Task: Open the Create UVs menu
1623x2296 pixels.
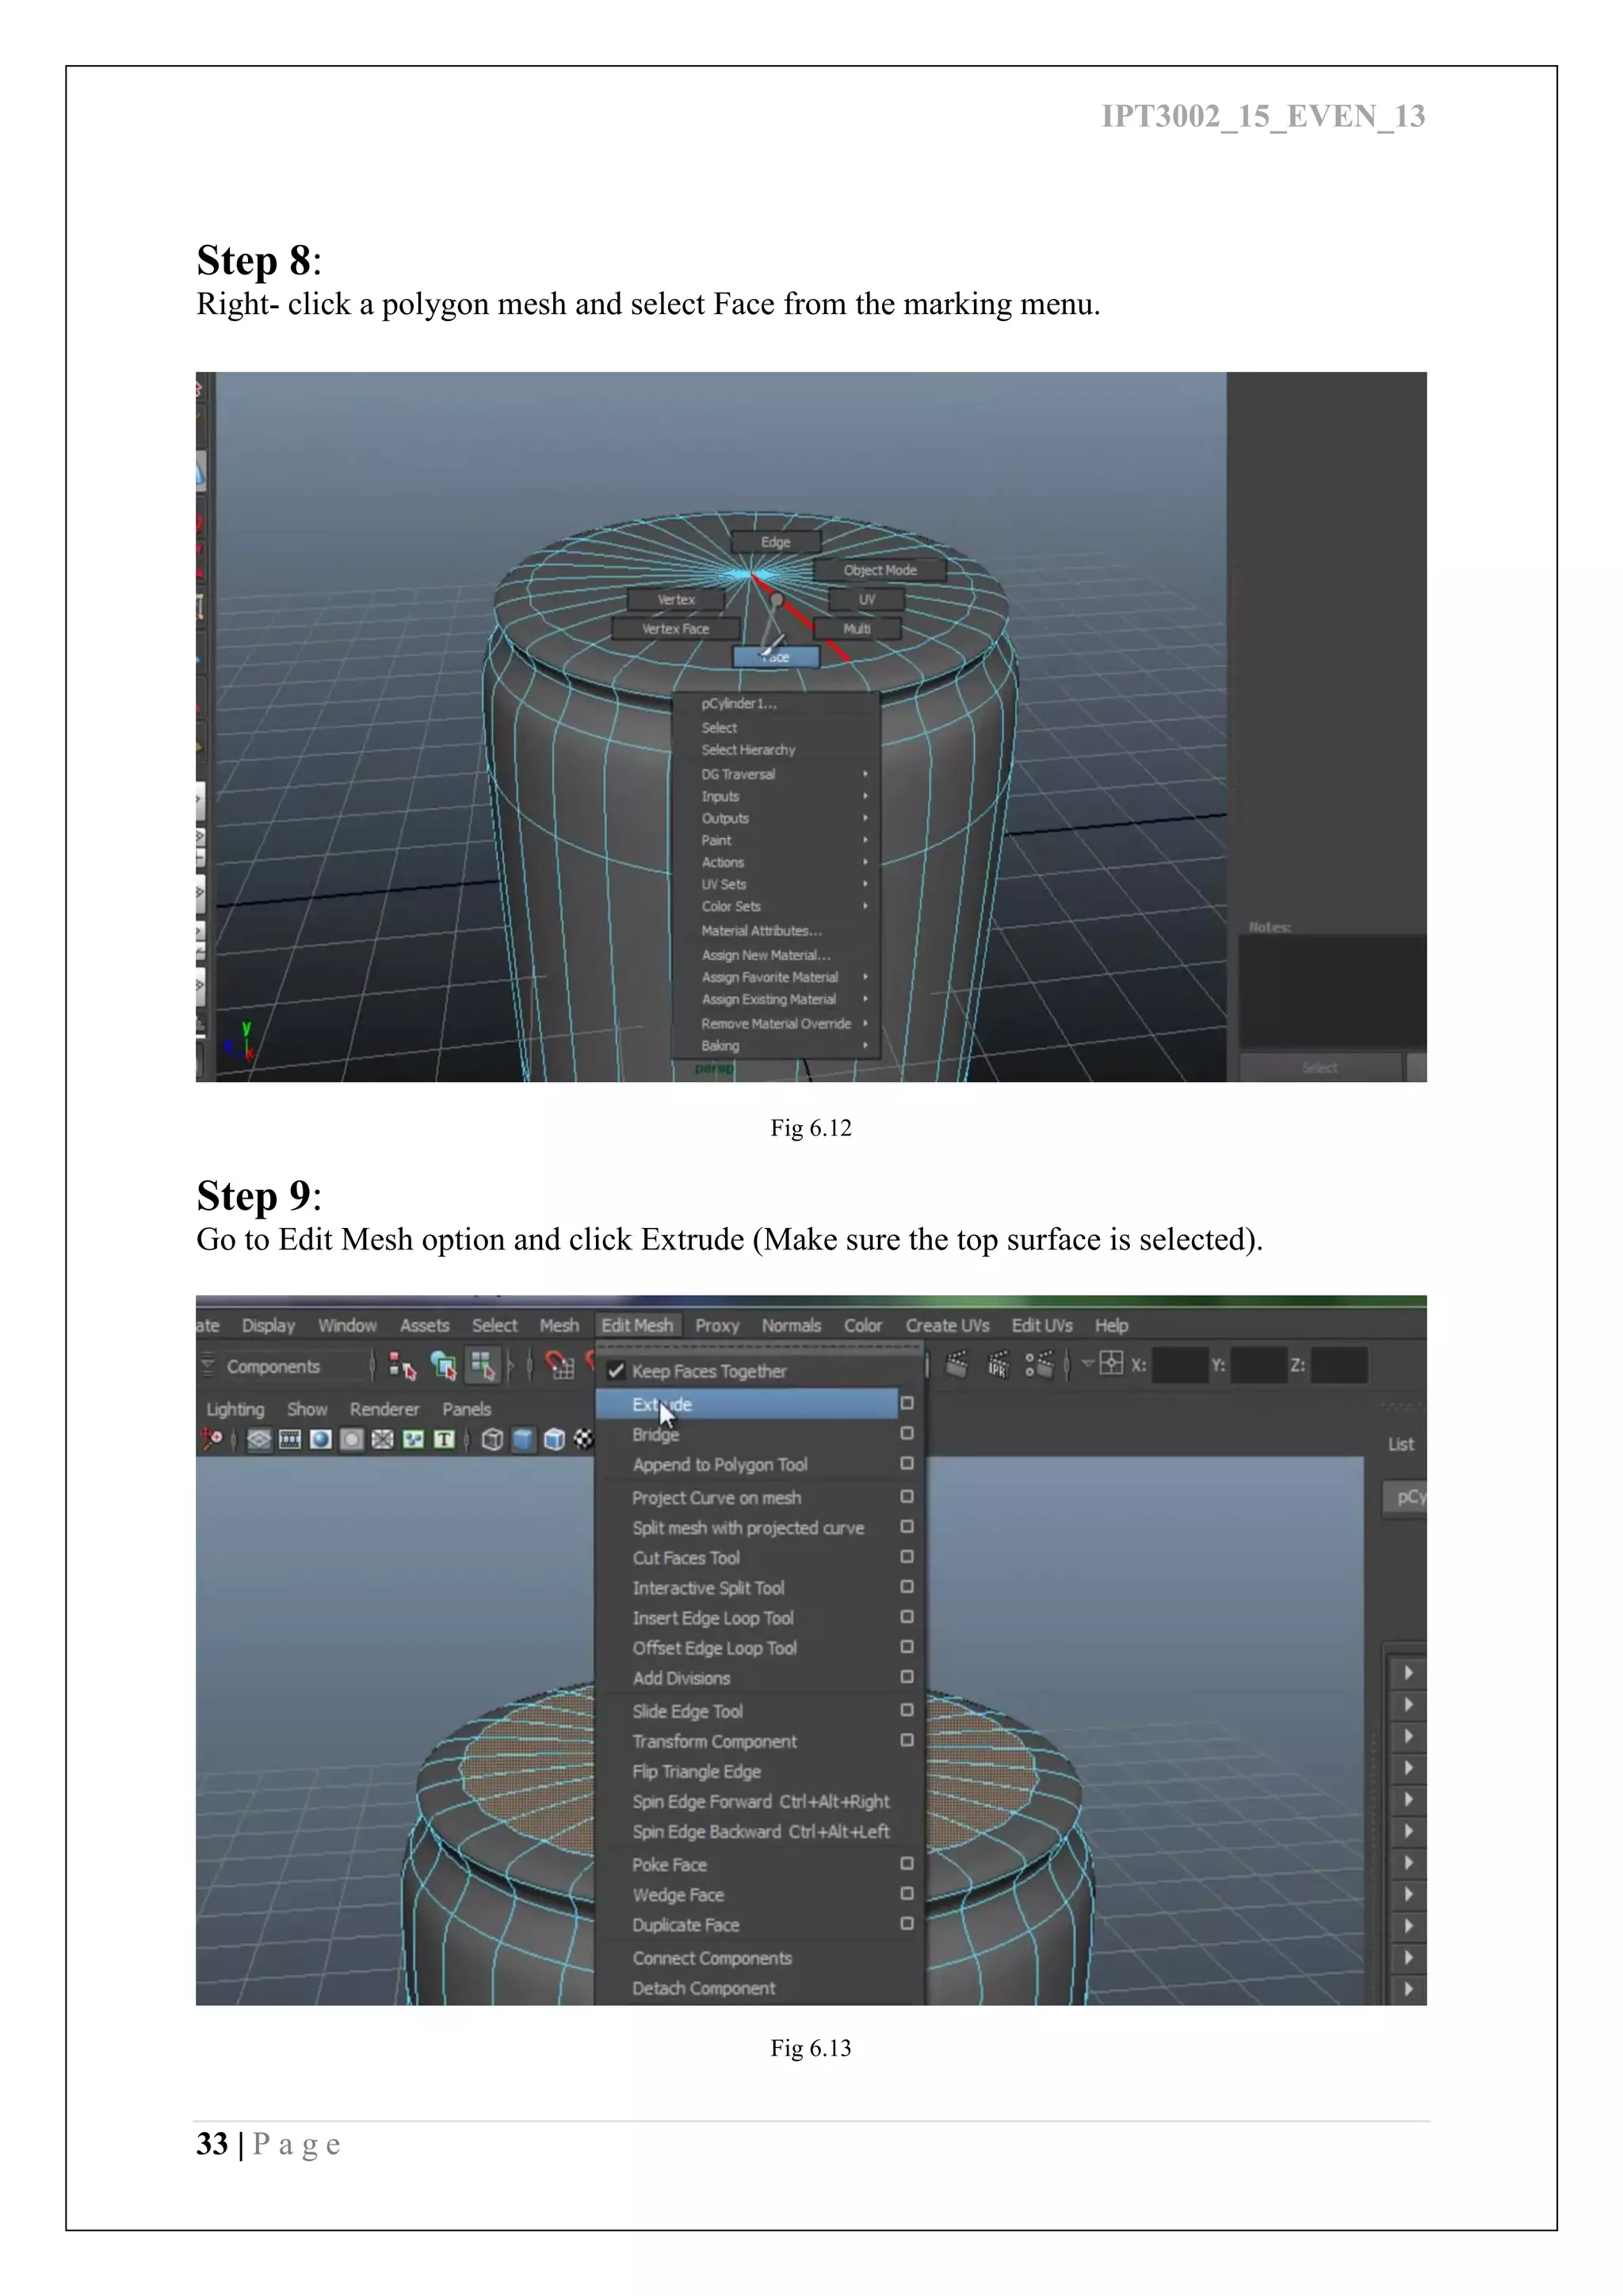Action: click(x=946, y=1325)
